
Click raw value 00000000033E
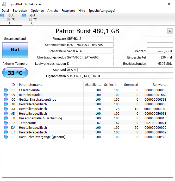tap(155, 100)
